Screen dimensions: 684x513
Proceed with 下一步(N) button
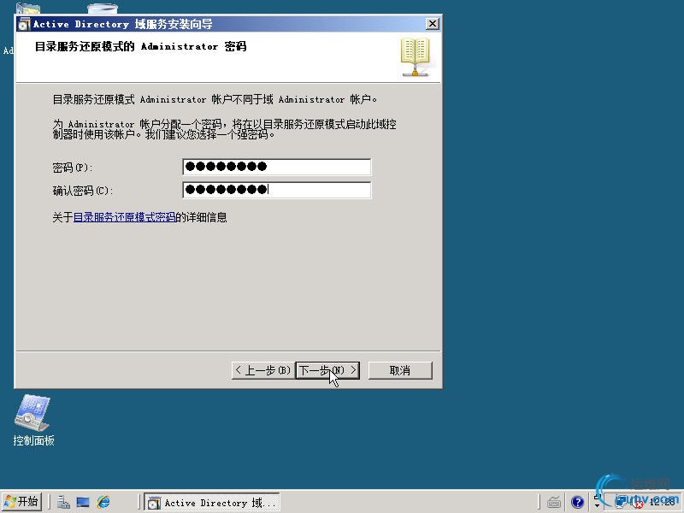coord(327,370)
